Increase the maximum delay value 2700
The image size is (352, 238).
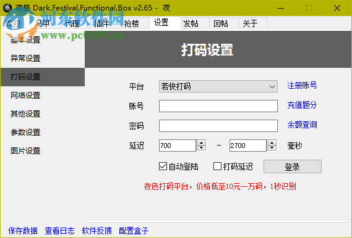[x=272, y=143]
